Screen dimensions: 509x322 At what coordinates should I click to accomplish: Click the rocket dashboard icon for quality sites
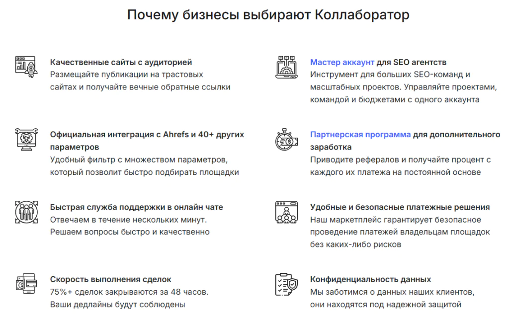[x=24, y=66]
